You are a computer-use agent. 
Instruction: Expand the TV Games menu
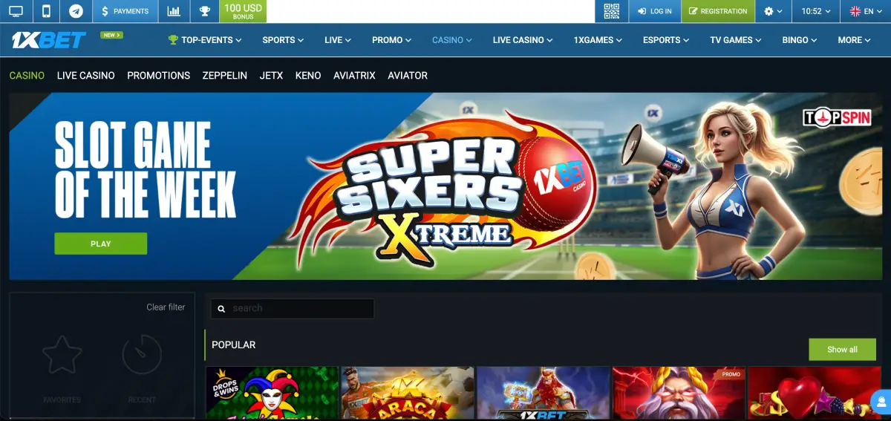tap(736, 40)
